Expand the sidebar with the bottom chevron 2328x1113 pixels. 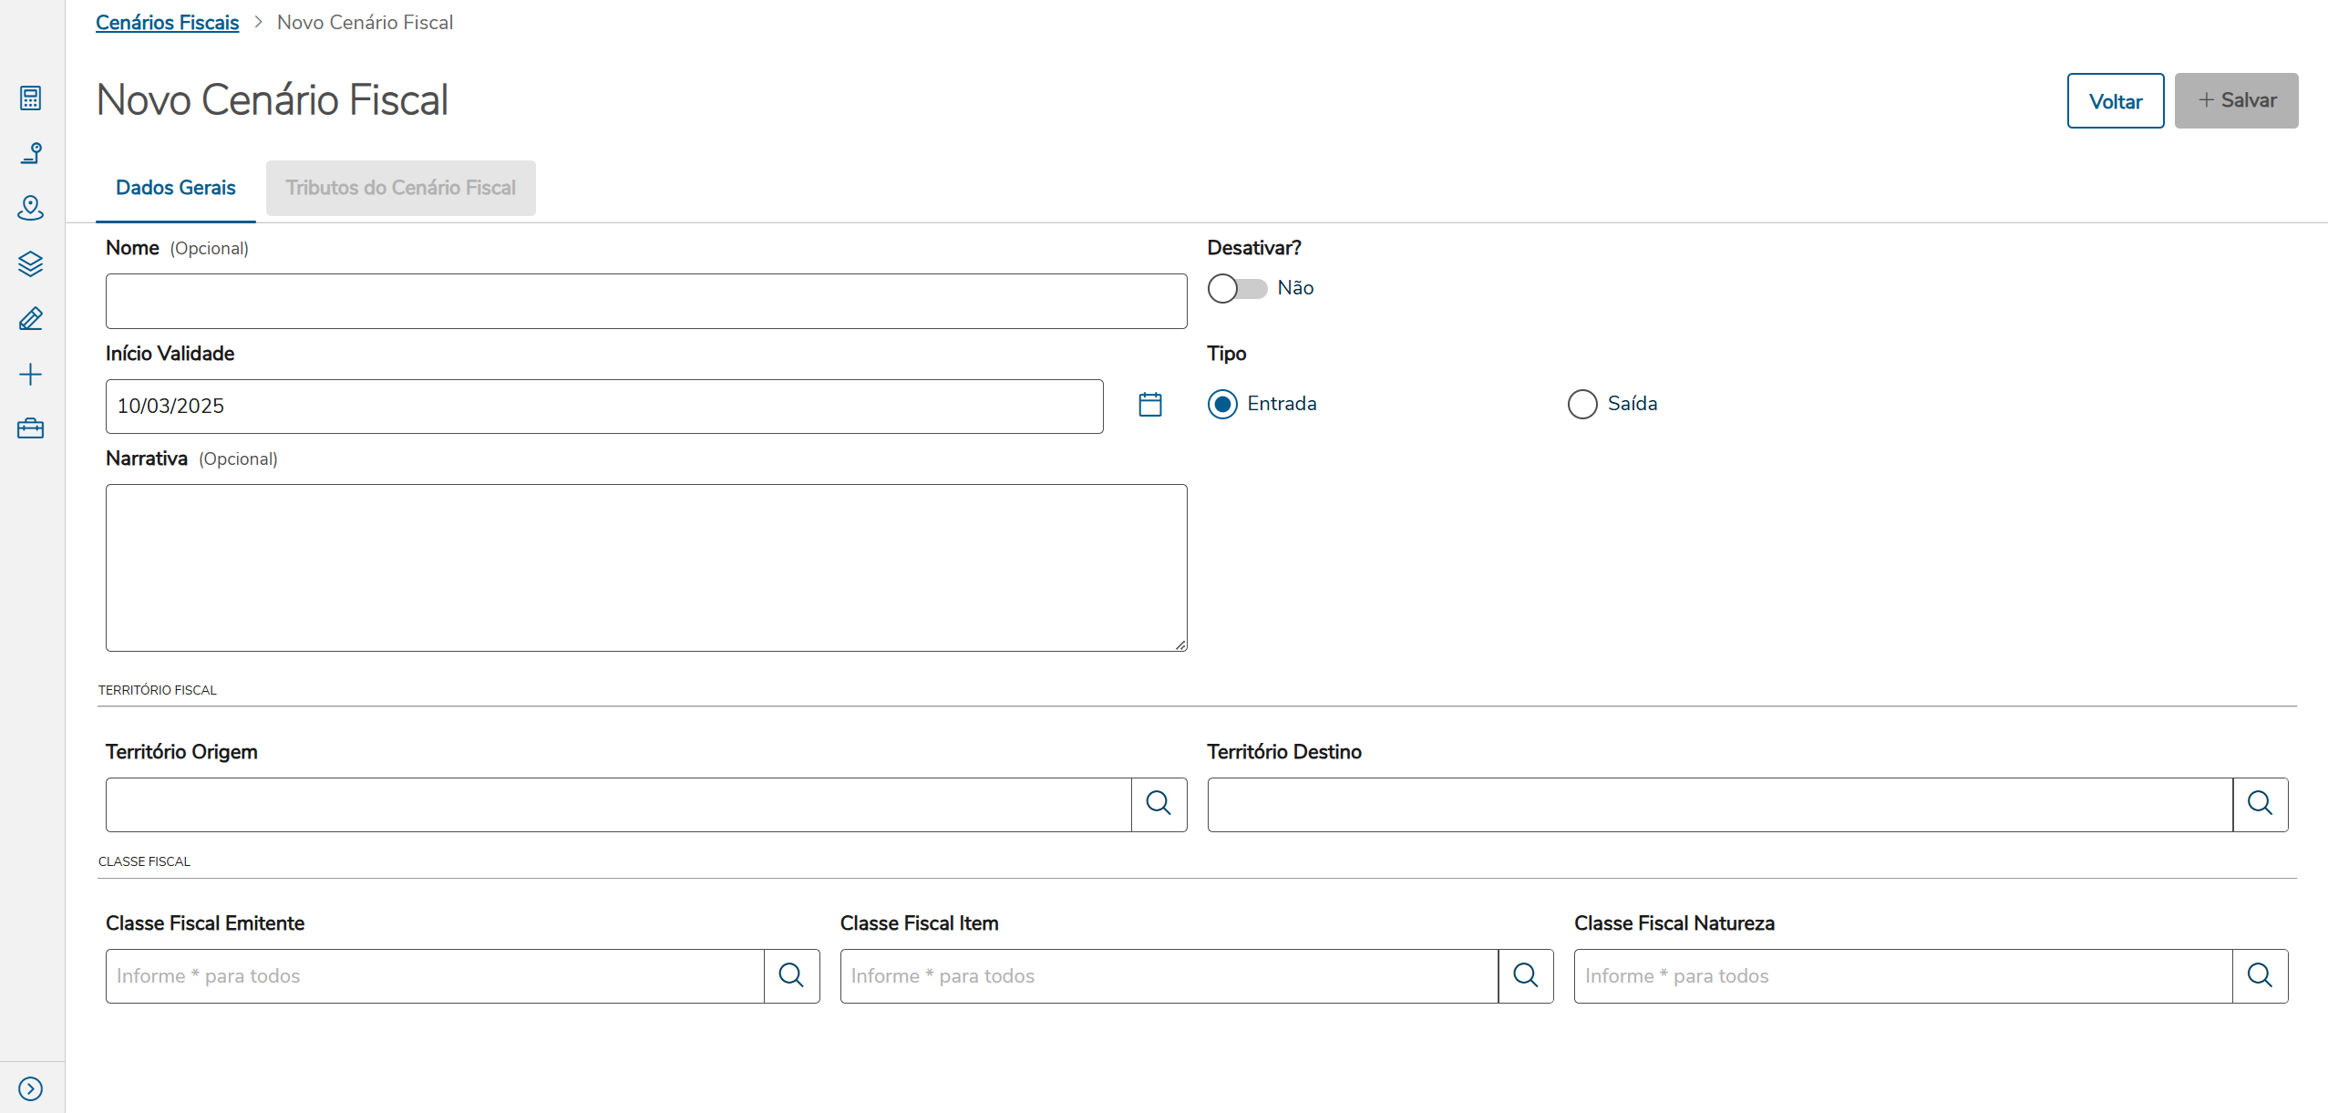(30, 1088)
